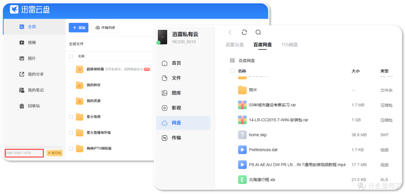
Task: Click 星火直播海外版 folder name
Action: (x=99, y=133)
